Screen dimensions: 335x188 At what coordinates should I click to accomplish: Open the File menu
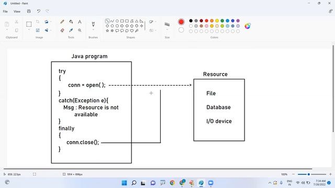click(x=5, y=11)
